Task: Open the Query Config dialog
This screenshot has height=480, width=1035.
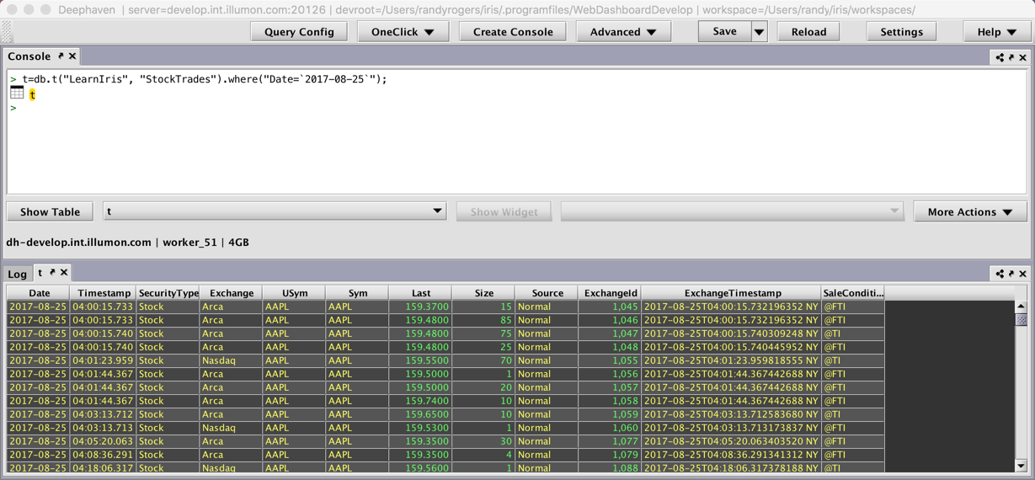Action: (x=299, y=32)
